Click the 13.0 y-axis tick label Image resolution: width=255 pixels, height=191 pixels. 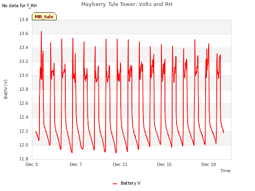24,75
